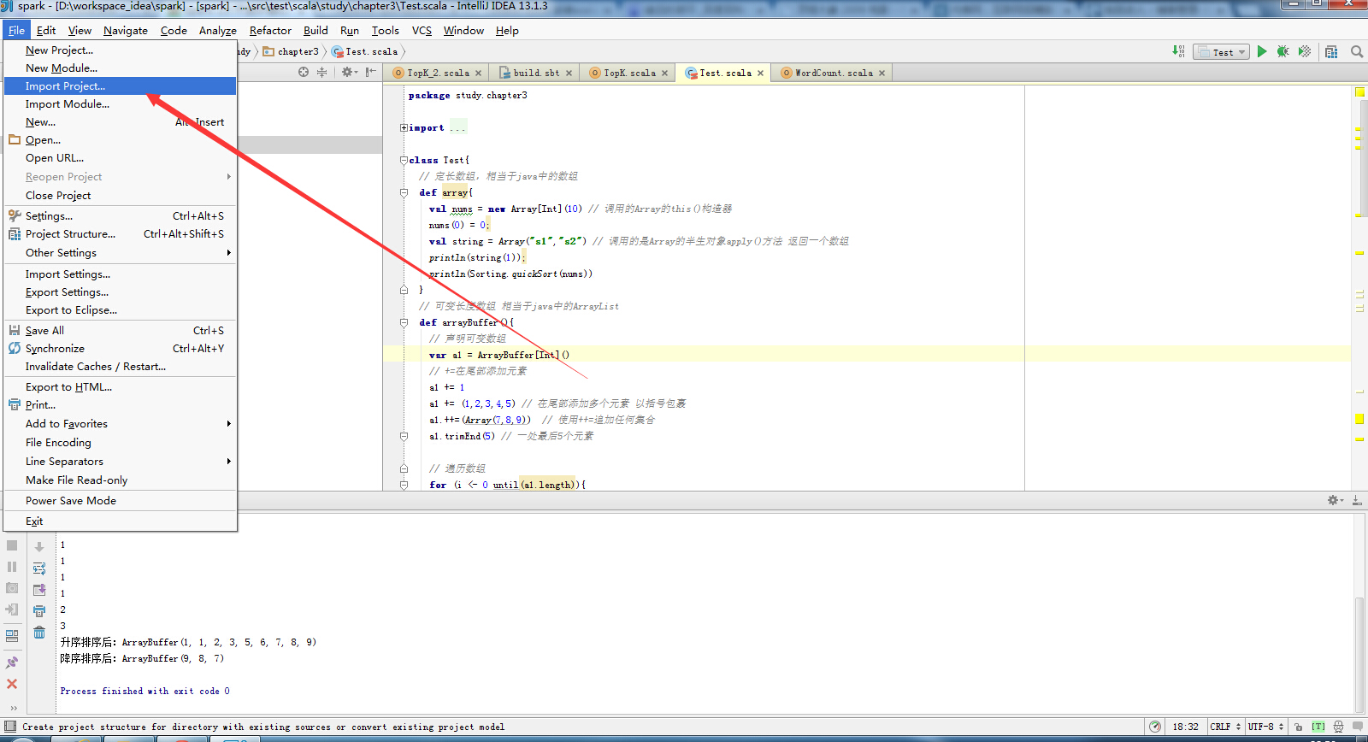Close the Test.scala editor tab
The image size is (1368, 742).
point(760,74)
